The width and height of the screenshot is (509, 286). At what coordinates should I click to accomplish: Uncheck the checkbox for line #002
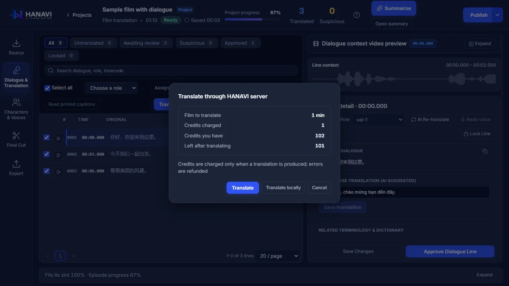(x=47, y=154)
